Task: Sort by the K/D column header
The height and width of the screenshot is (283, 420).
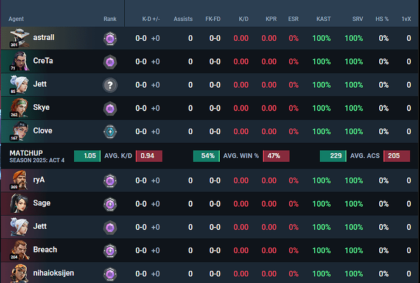Action: pos(243,19)
